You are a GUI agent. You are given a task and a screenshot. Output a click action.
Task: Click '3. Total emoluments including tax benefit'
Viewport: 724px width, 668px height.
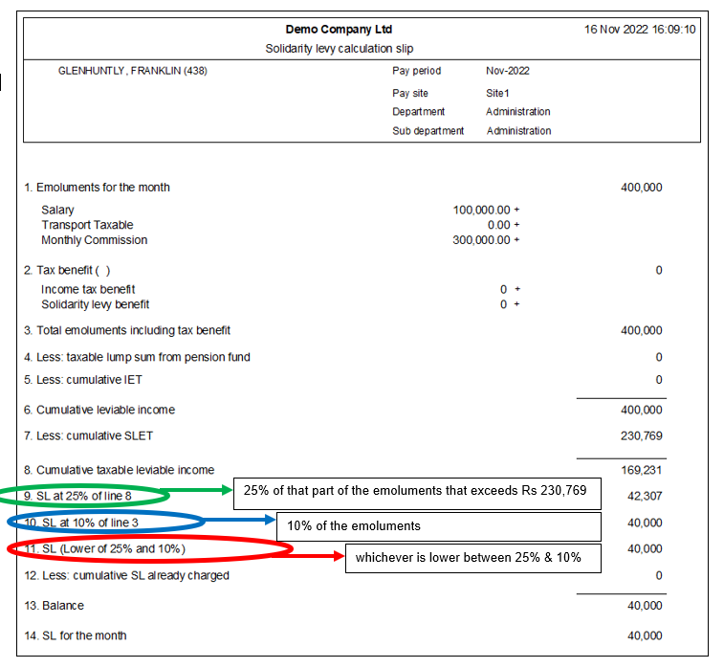click(127, 331)
